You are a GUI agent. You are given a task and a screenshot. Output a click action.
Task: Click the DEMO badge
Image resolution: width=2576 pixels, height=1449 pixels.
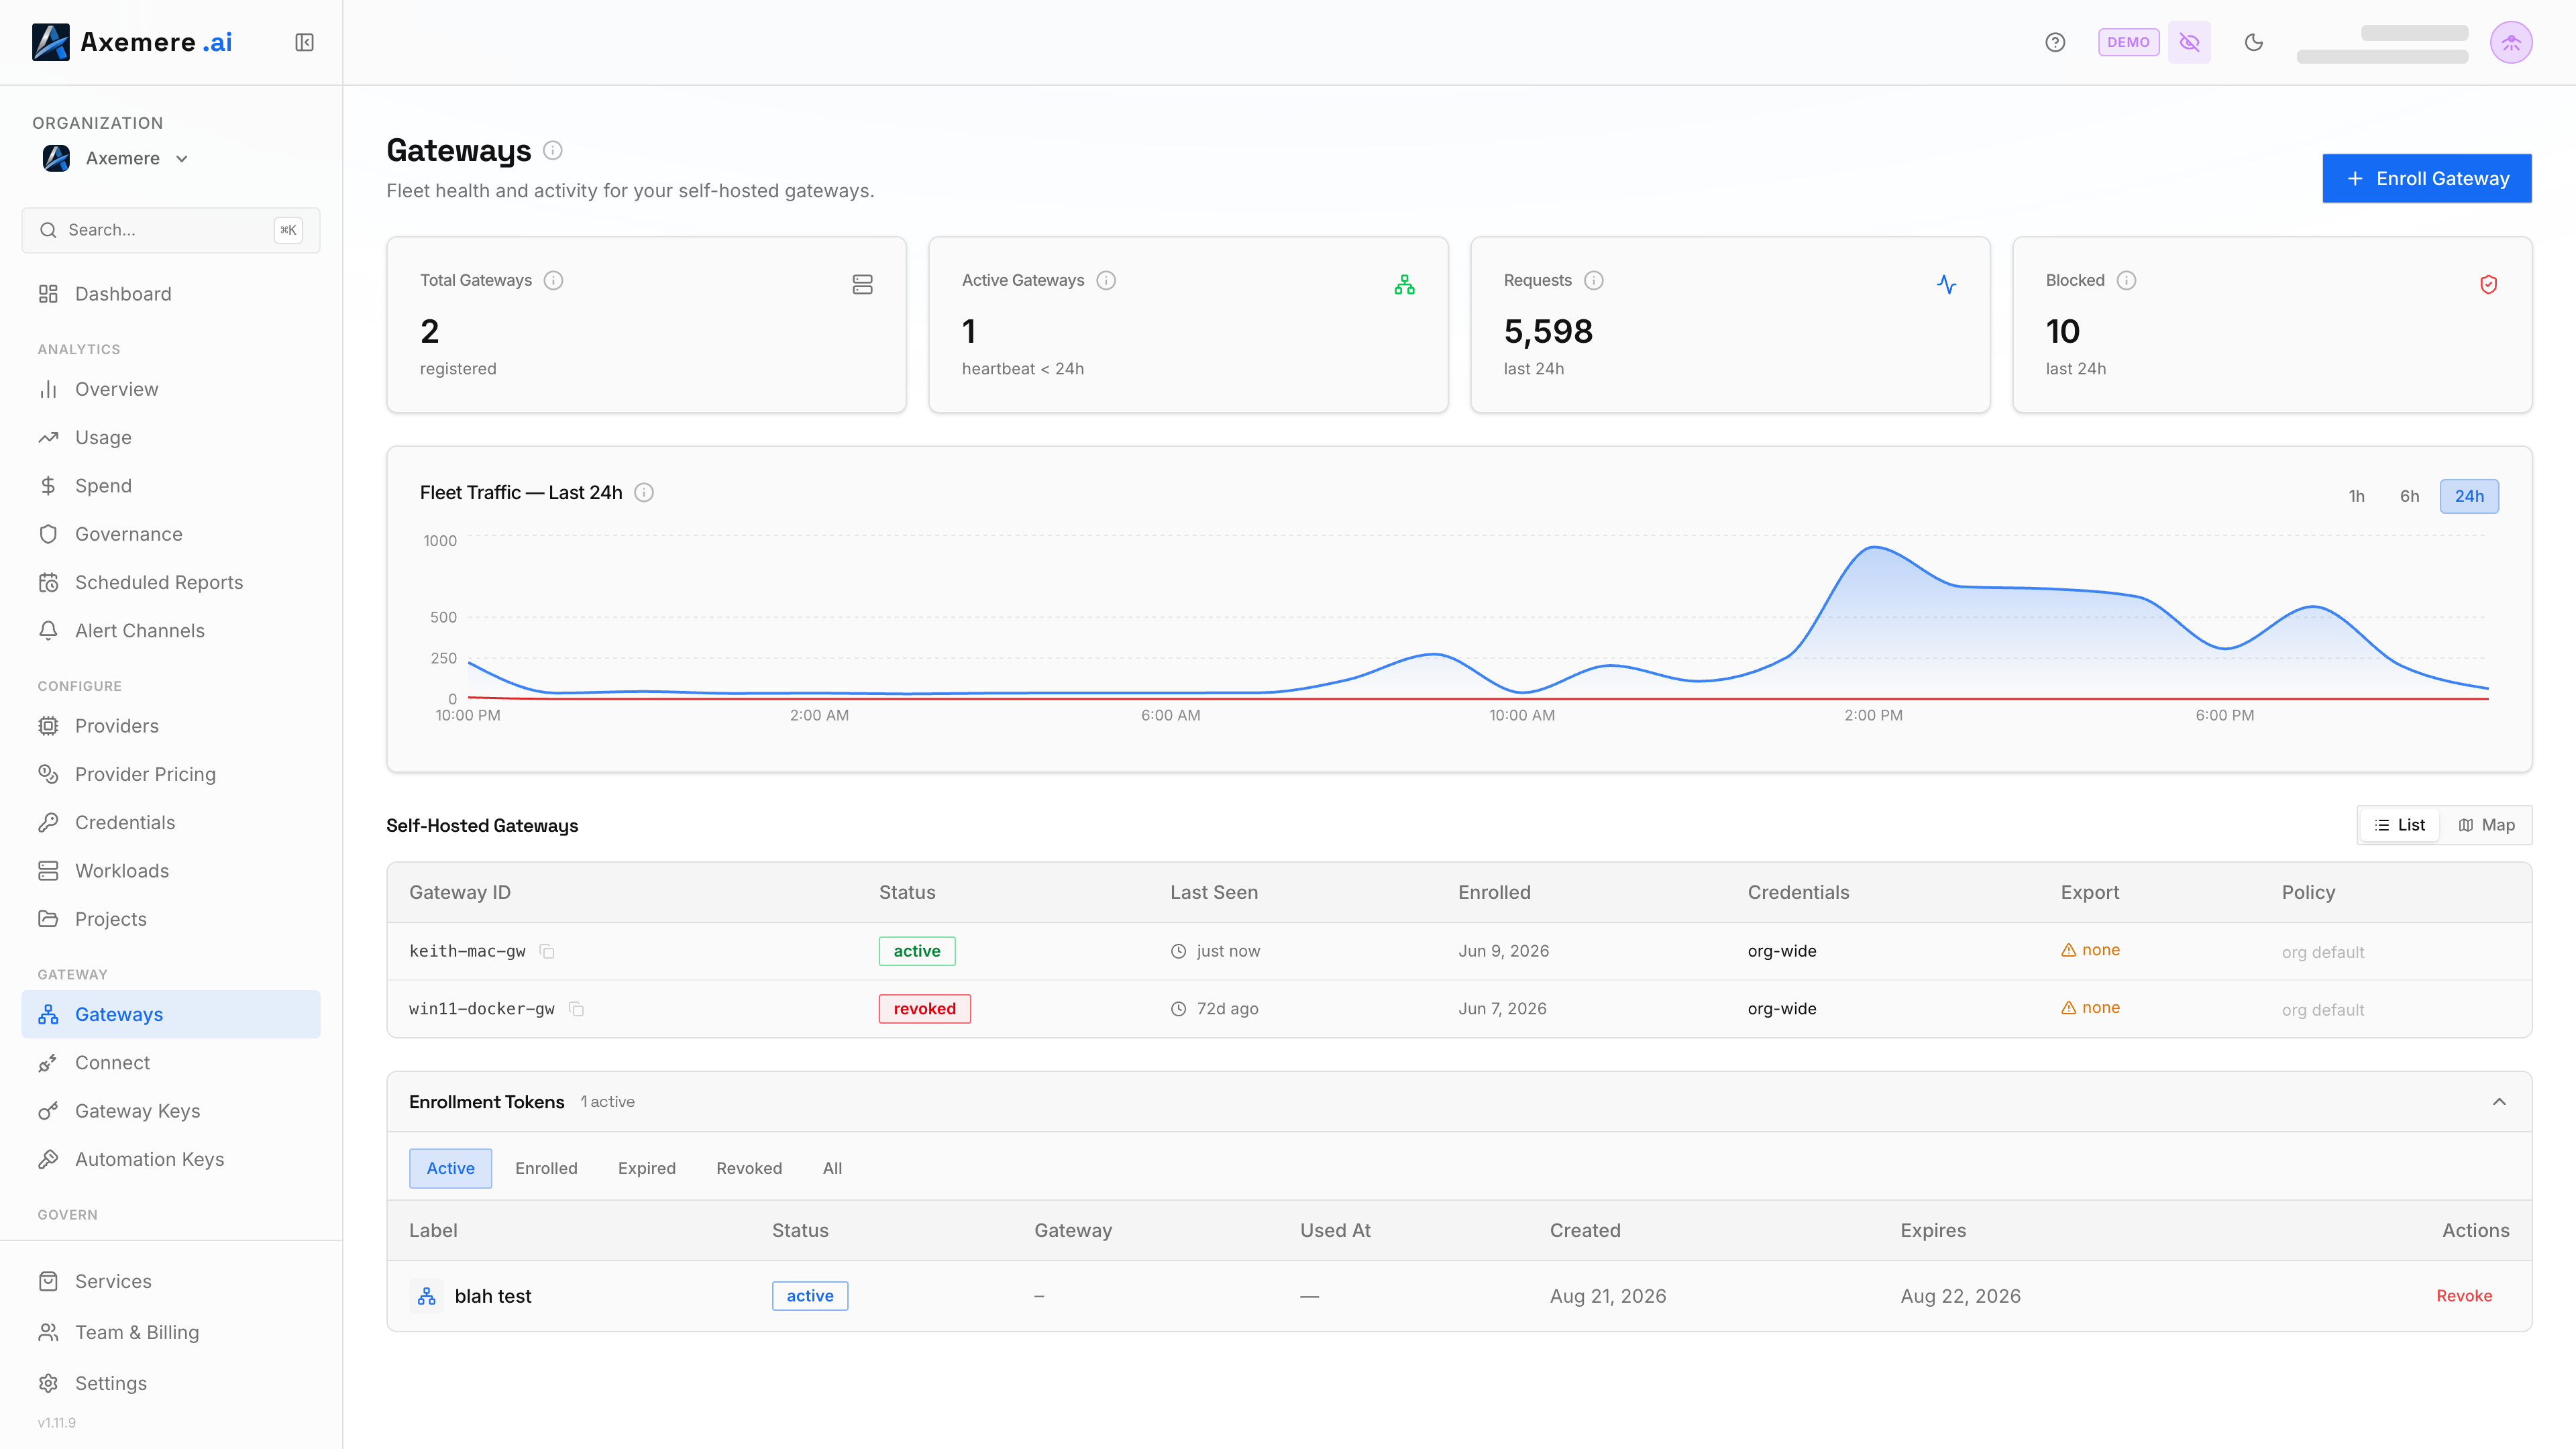tap(2128, 42)
